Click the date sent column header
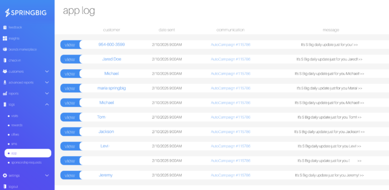The height and width of the screenshot is (190, 389). tap(167, 30)
